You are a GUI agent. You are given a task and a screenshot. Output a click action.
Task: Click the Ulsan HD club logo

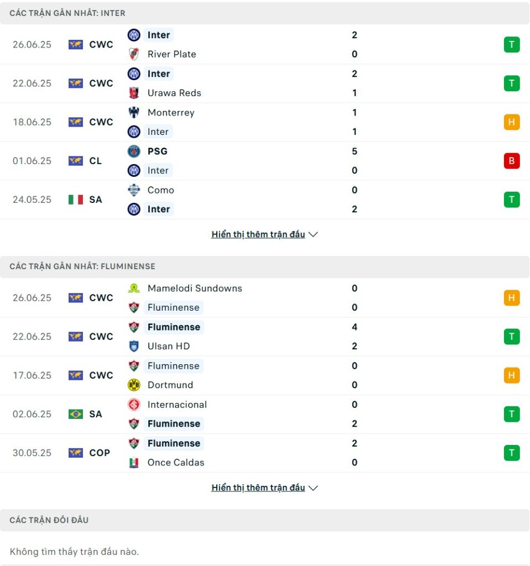tap(134, 346)
